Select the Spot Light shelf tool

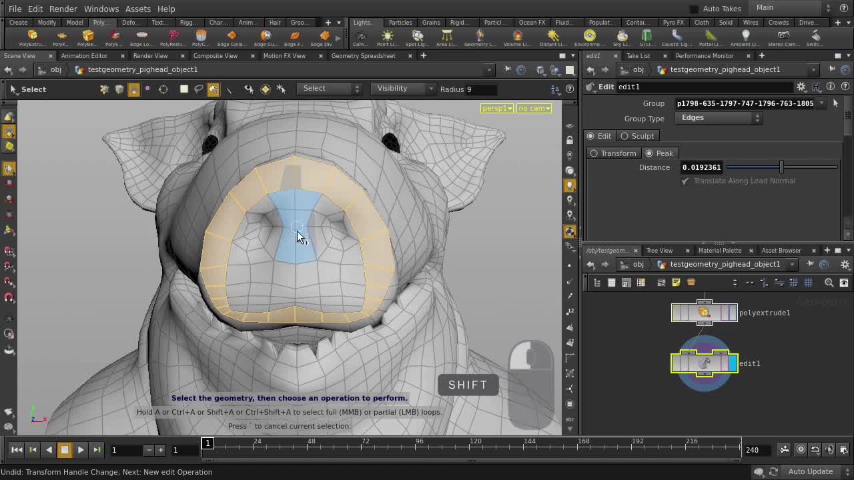point(415,38)
